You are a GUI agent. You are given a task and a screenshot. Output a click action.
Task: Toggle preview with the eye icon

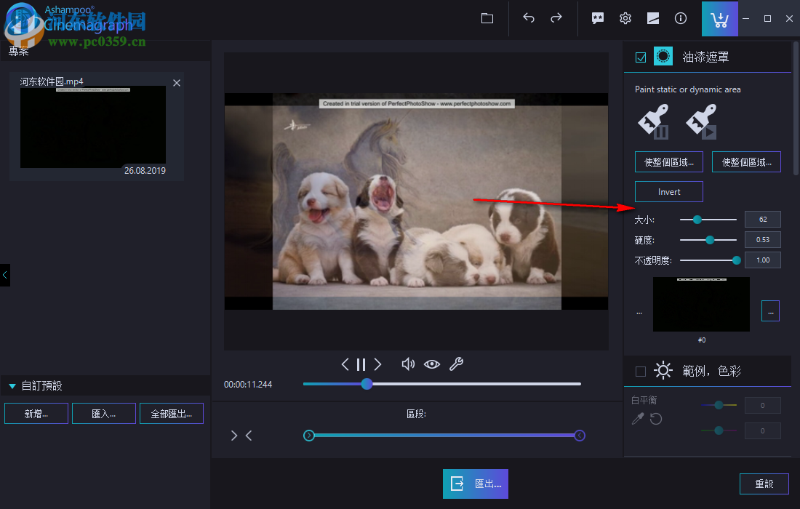tap(432, 364)
